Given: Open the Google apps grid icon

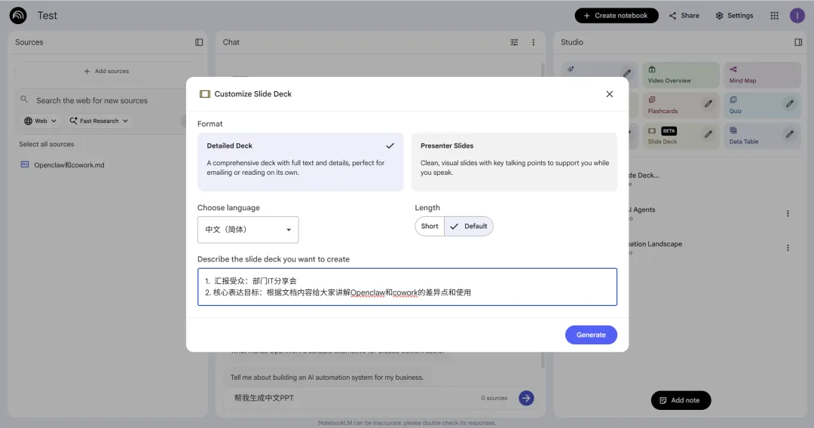Looking at the screenshot, I should [x=774, y=16].
